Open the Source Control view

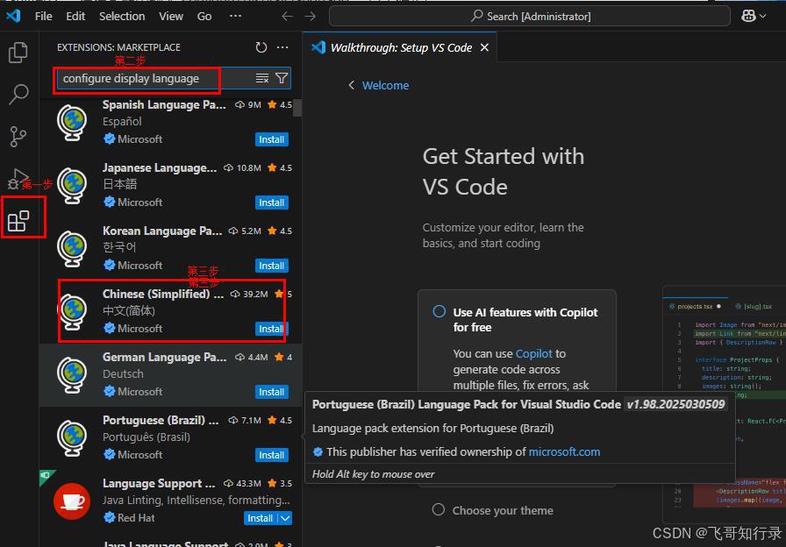[18, 136]
